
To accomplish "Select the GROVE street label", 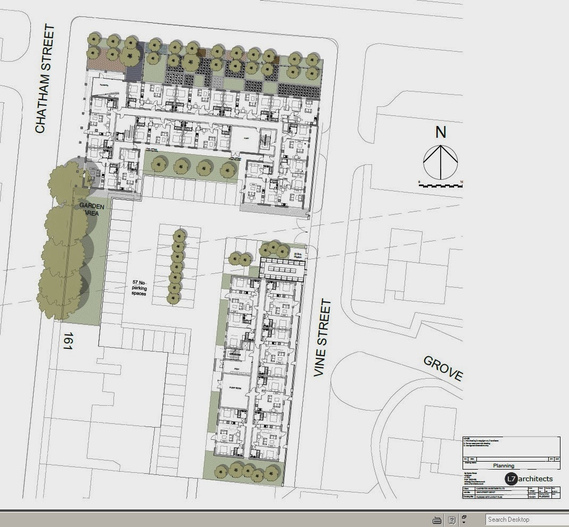I will tap(443, 369).
